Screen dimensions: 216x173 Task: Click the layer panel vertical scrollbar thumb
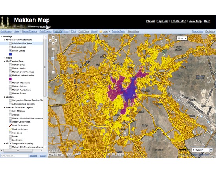tap(45, 68)
